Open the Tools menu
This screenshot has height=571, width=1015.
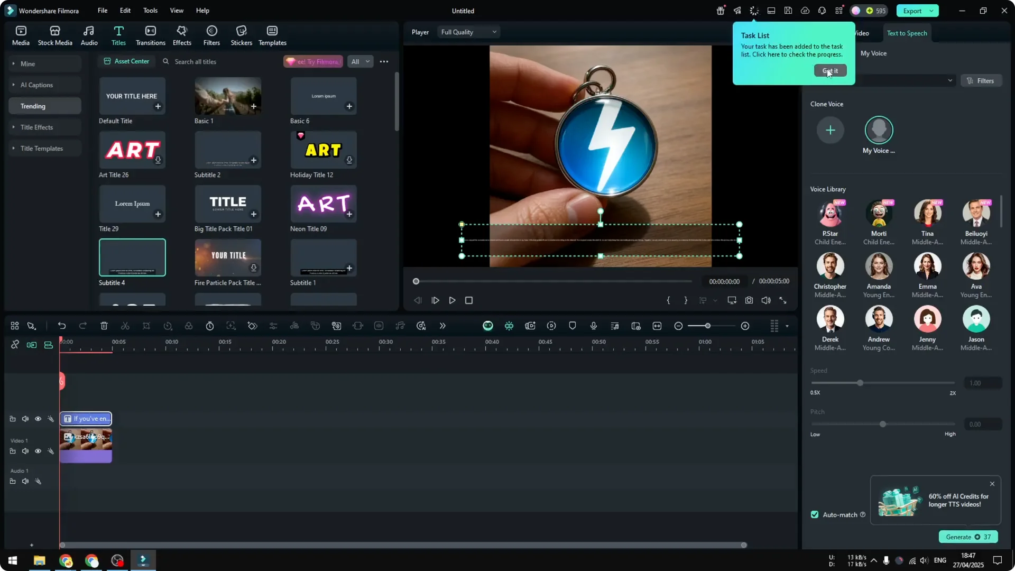coord(150,11)
